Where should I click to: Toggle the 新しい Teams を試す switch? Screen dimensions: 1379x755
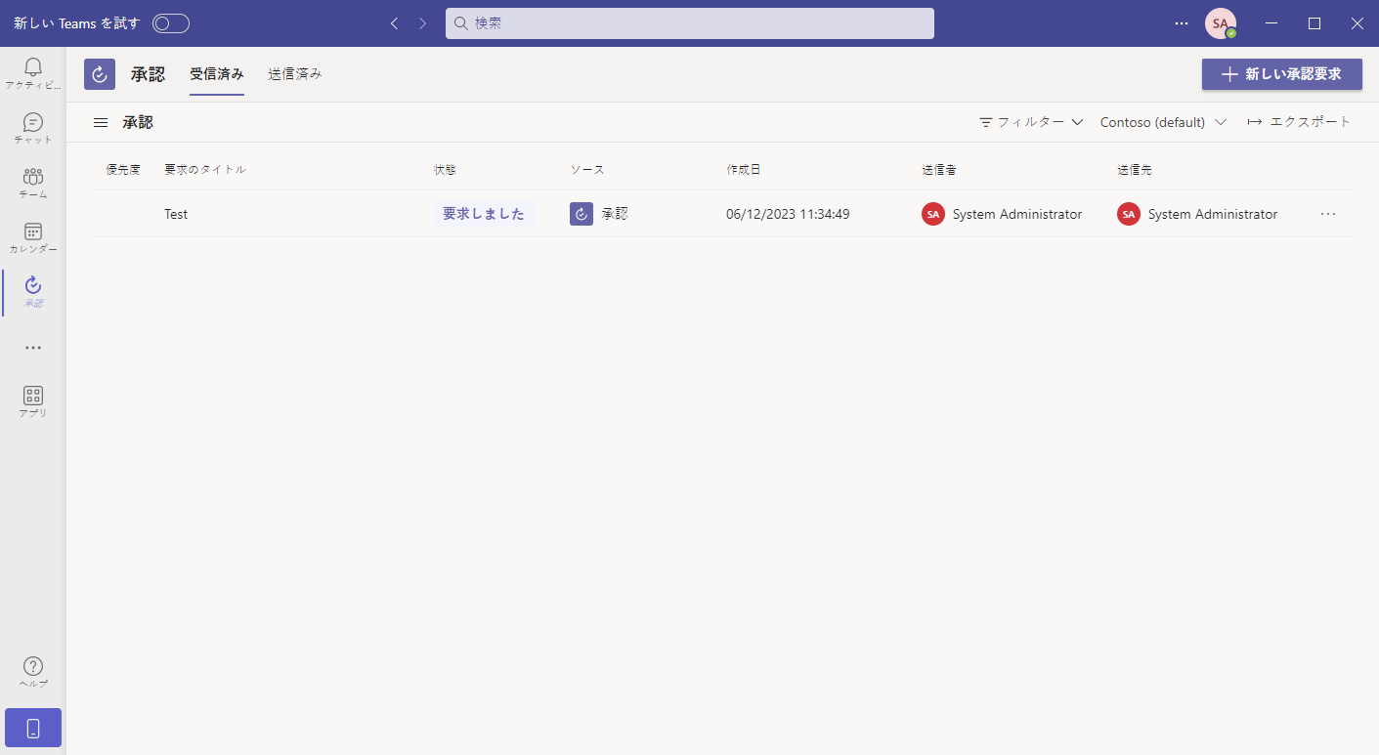point(171,23)
